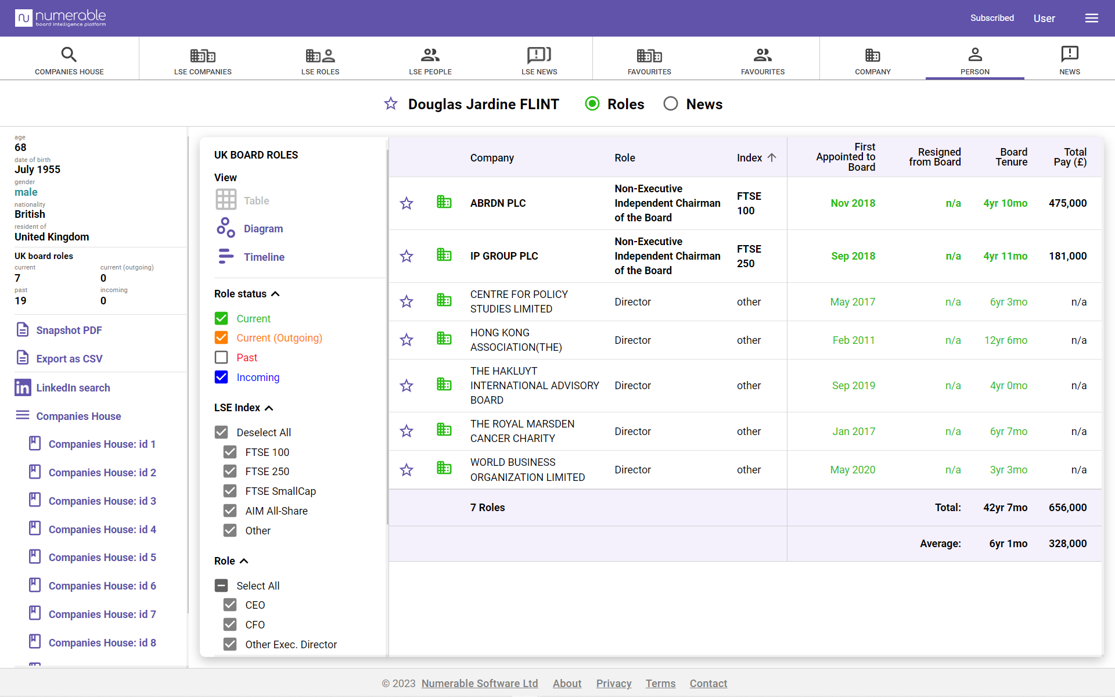Select the News radio button
1115x697 pixels.
click(671, 104)
